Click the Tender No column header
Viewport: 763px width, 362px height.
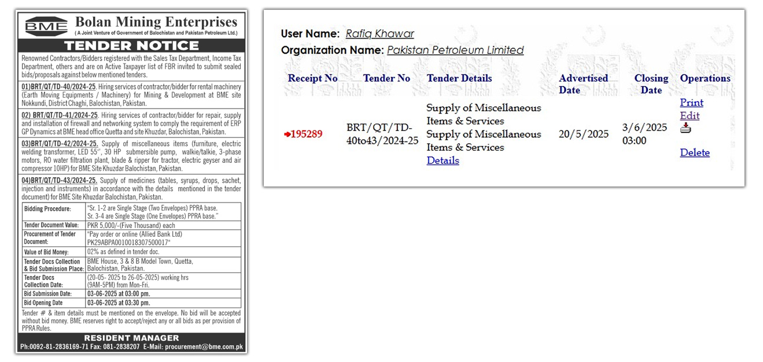386,79
